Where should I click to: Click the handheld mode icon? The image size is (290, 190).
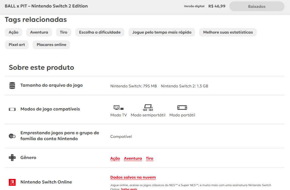[x=182, y=107]
